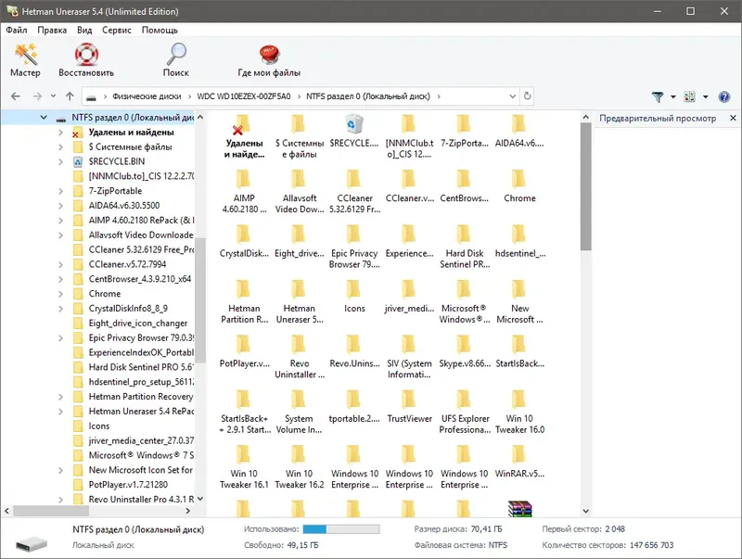Open Hard Disk Sentinel PR... folder
742x559 pixels.
coord(465,247)
